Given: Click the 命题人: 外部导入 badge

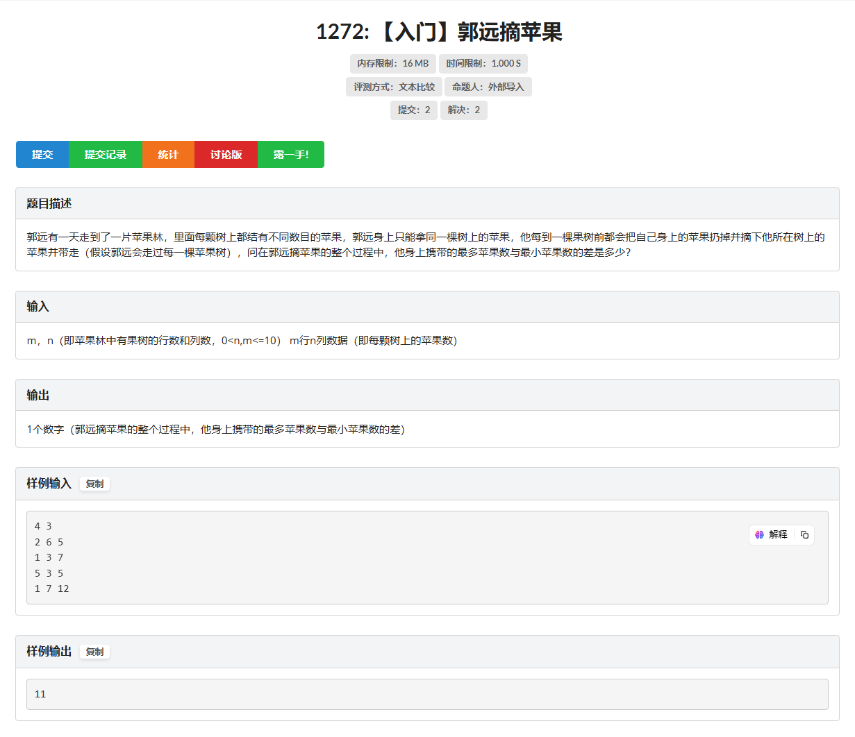Looking at the screenshot, I should point(488,87).
